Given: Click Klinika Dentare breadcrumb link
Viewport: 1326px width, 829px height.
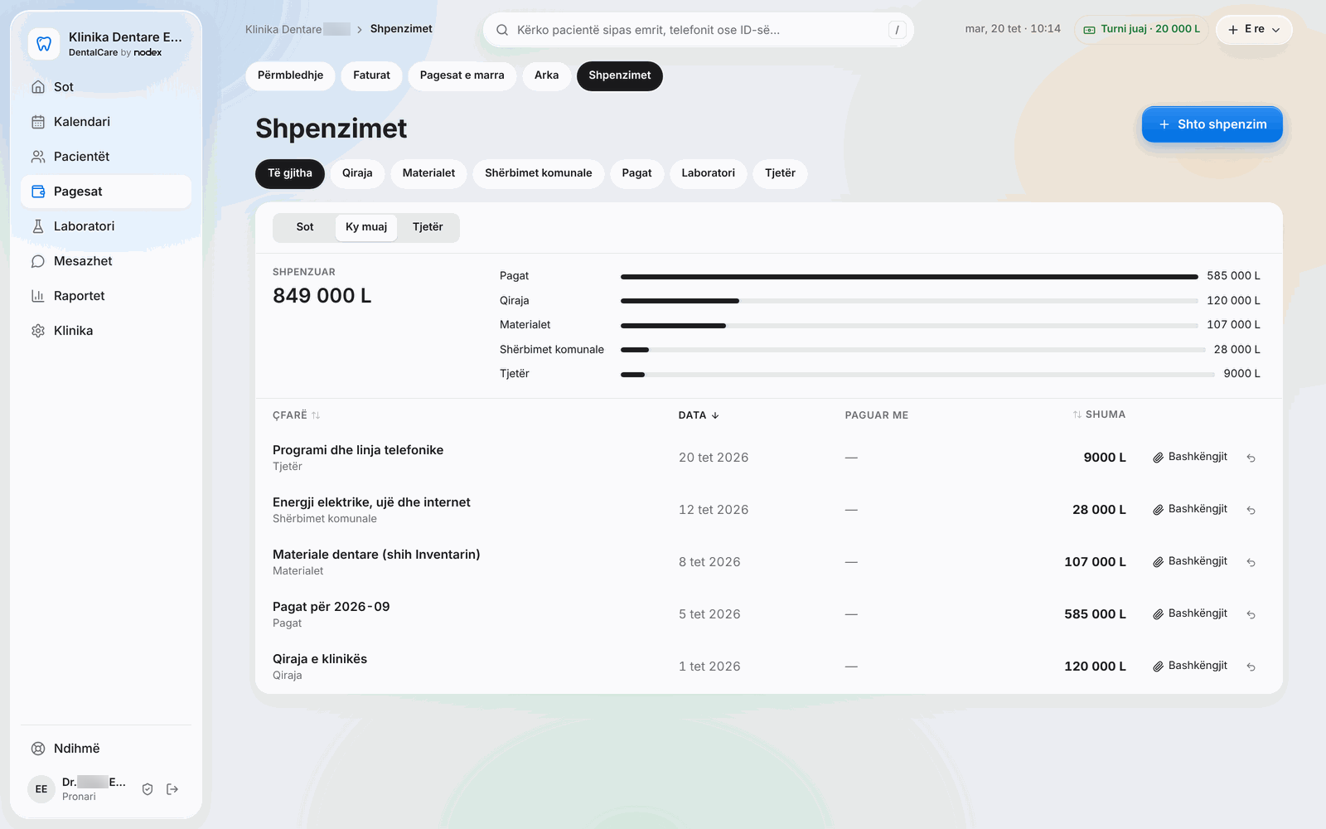Looking at the screenshot, I should pyautogui.click(x=298, y=29).
